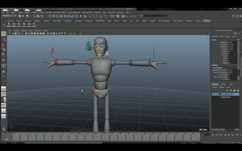Toggle channel box manipulator icon
The image size is (242, 151).
(233, 33)
